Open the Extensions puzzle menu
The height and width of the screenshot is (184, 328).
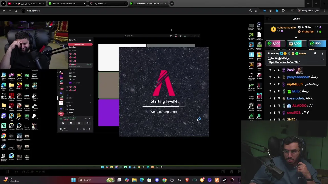[283, 11]
